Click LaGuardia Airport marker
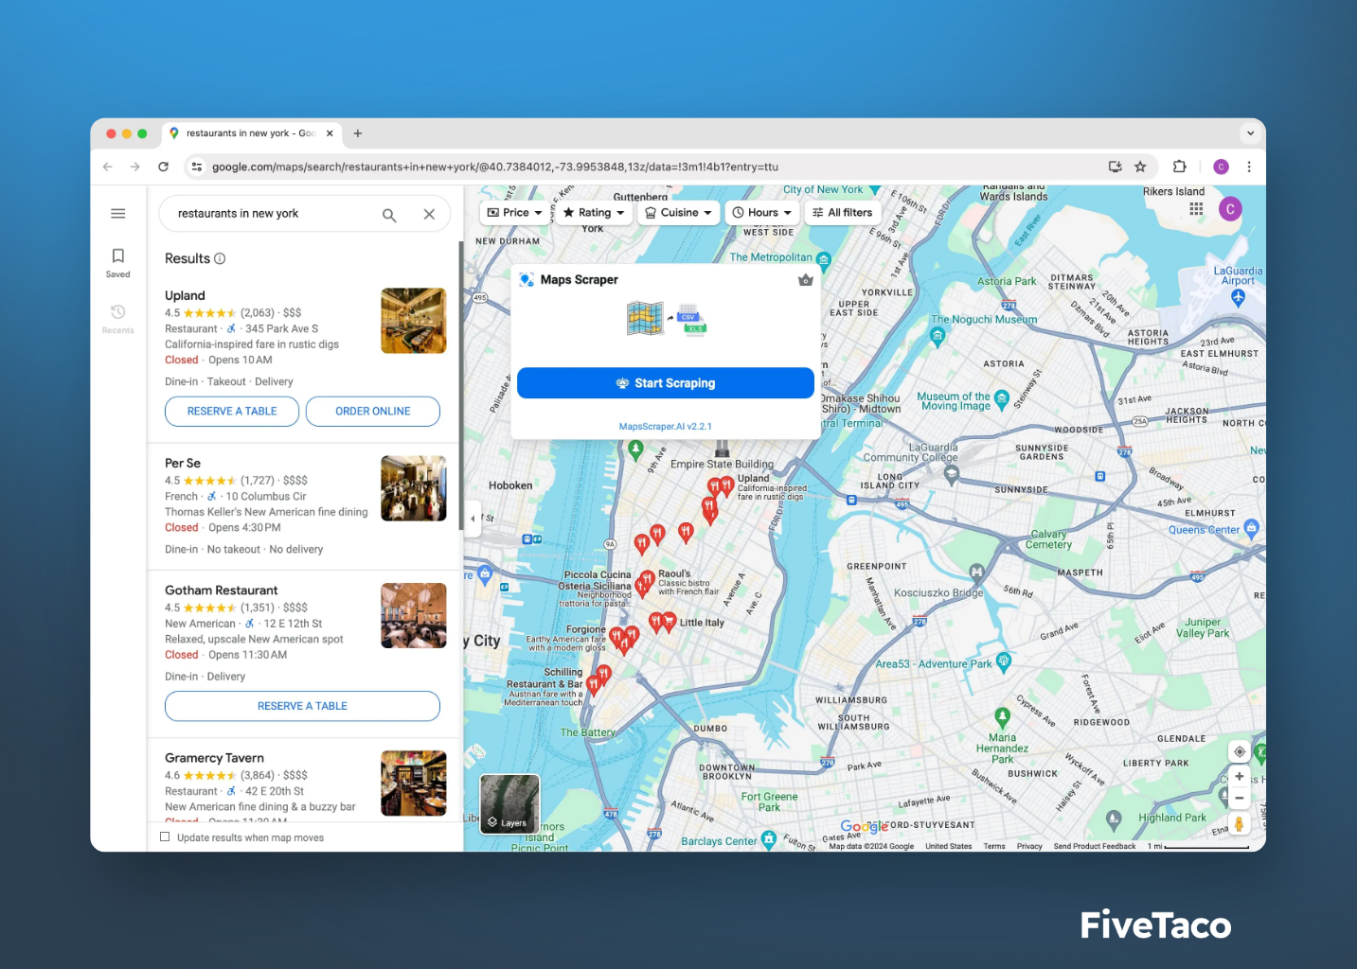Image resolution: width=1357 pixels, height=969 pixels. (x=1238, y=297)
